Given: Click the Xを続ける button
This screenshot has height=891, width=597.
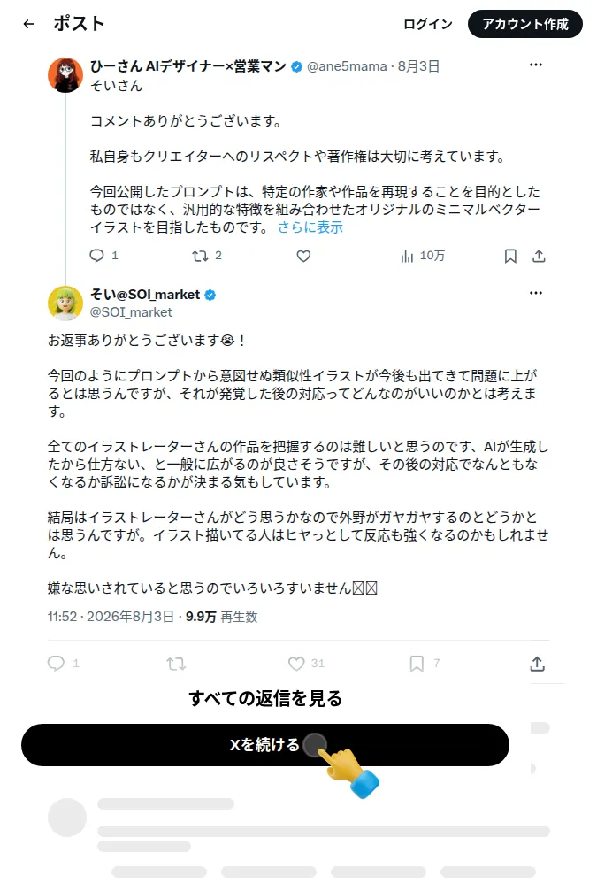Looking at the screenshot, I should click(x=264, y=745).
